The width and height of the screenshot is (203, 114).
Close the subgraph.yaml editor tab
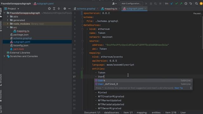[x=146, y=9]
